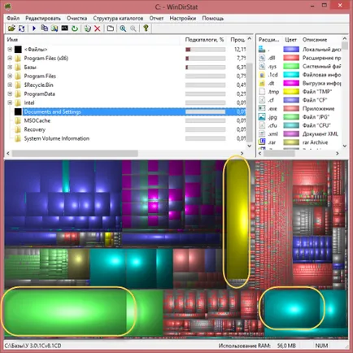This screenshot has width=353, height=353.
Task: Open command prompt here via toolbar icon
Action: (x=64, y=28)
